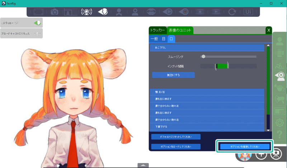Image resolution: width=287 pixels, height=168 pixels.
Task: Open the question mark help icon
Action: point(279,134)
